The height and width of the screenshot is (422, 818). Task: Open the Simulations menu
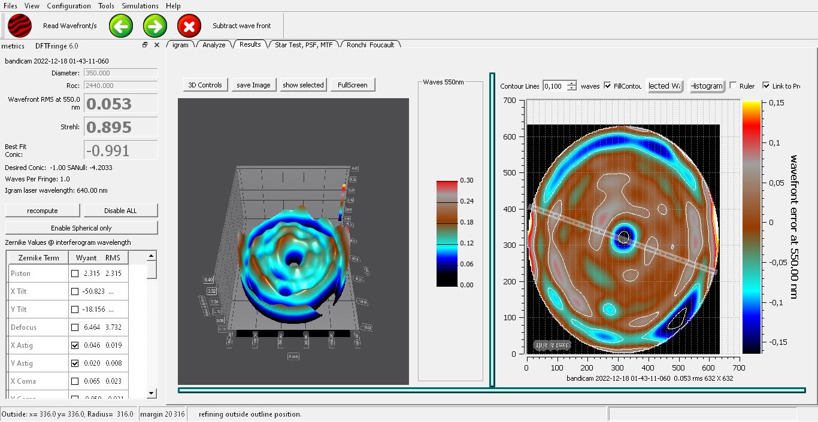coord(140,6)
